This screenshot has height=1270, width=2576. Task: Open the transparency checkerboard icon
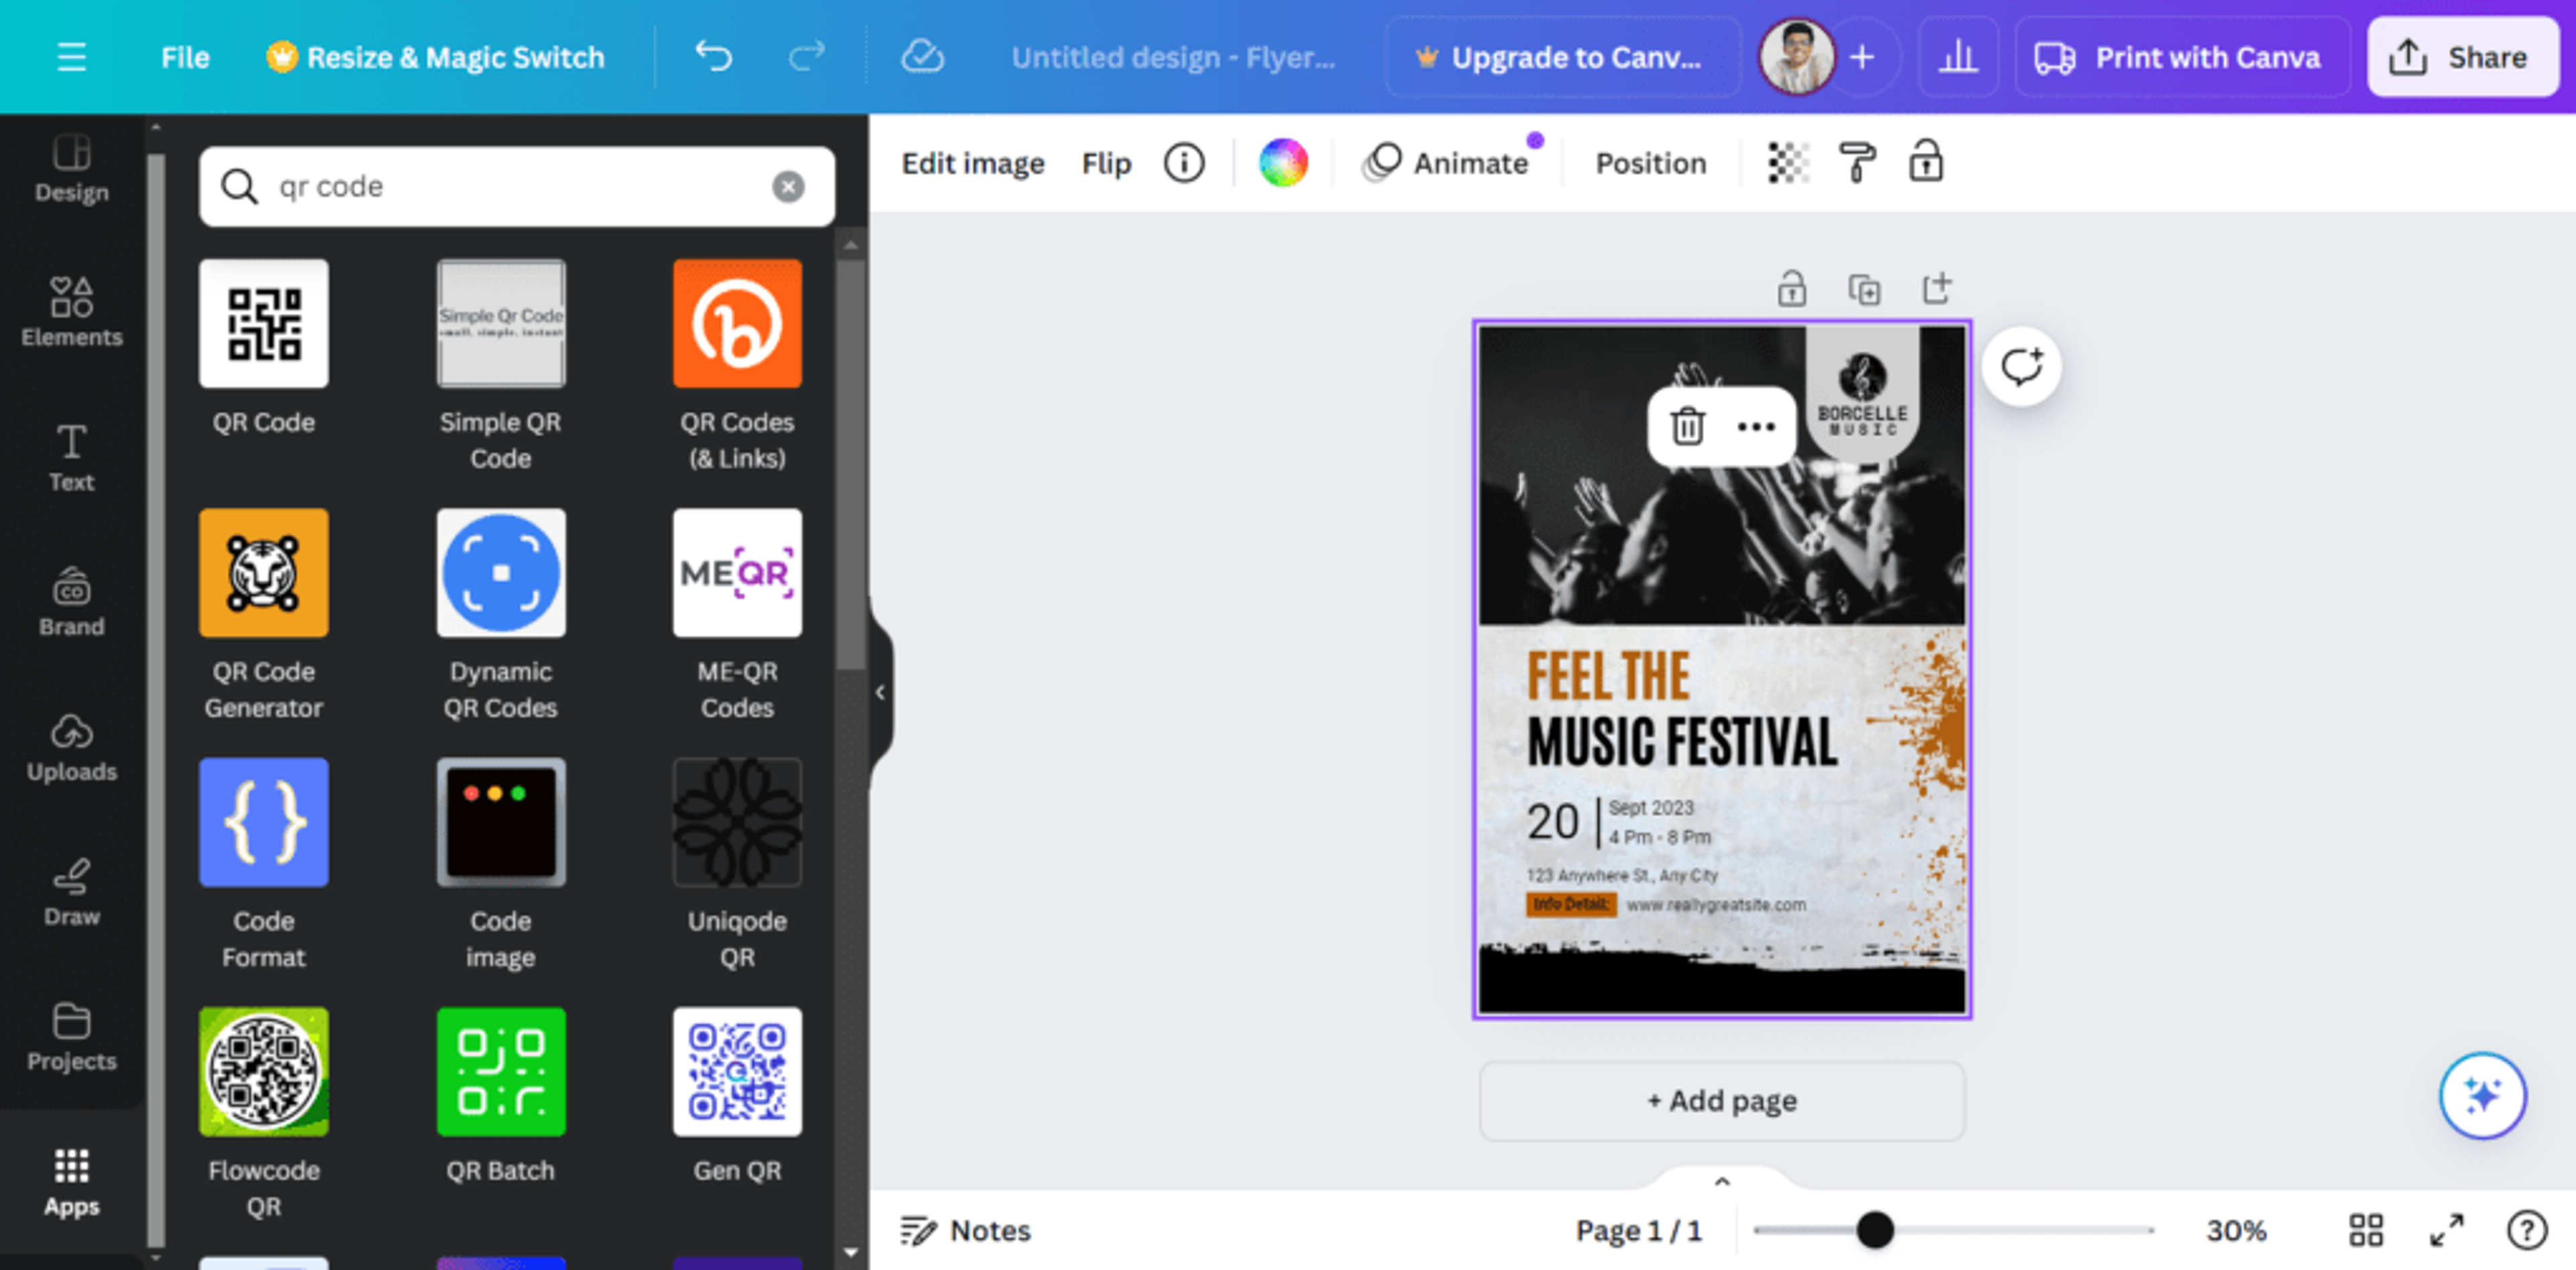pyautogui.click(x=1788, y=163)
